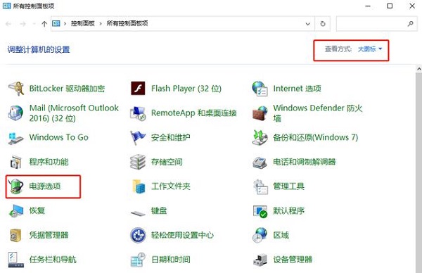Open the 键盘 keyboard icon
The height and width of the screenshot is (273, 422).
[x=138, y=213]
